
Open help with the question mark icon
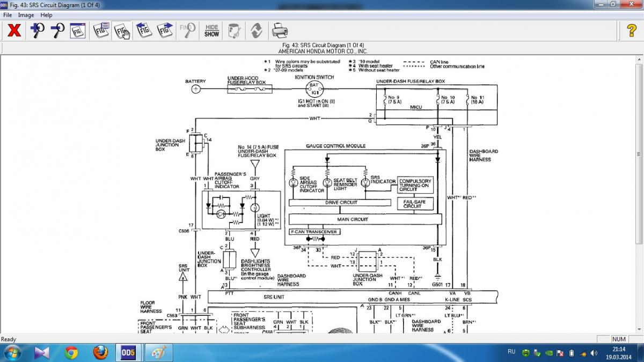[632, 31]
